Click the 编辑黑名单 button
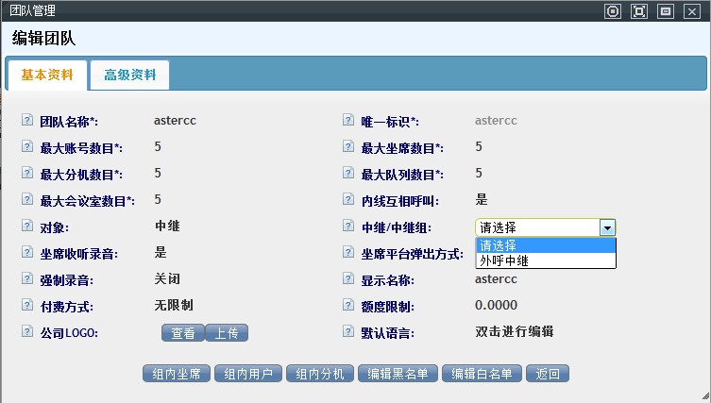 click(x=398, y=374)
